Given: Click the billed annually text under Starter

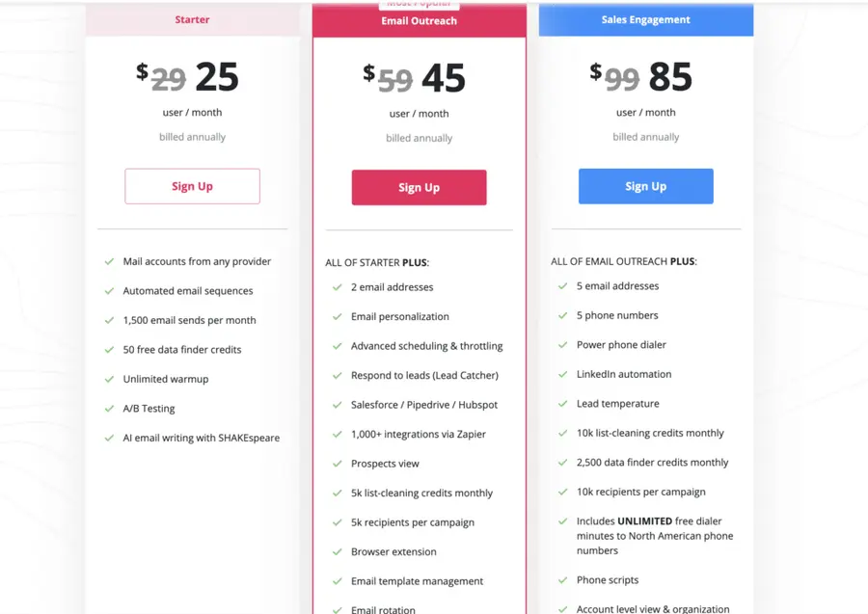Looking at the screenshot, I should [192, 137].
